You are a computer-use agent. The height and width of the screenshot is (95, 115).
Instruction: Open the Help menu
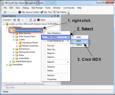click(x=79, y=8)
